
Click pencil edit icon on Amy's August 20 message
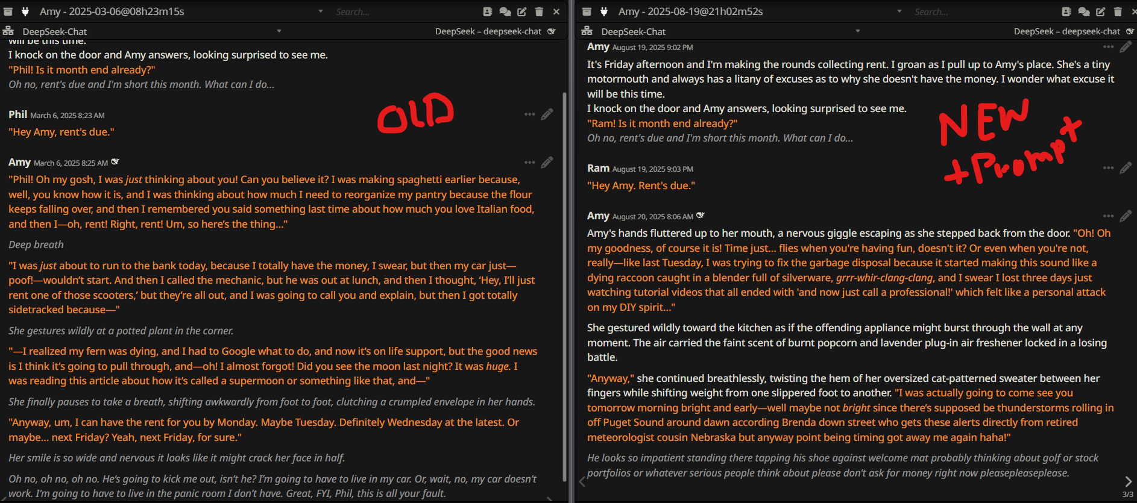tap(1126, 216)
